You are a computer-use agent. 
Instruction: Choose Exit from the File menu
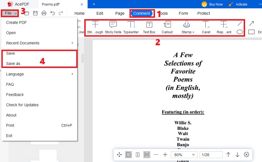click(39, 136)
